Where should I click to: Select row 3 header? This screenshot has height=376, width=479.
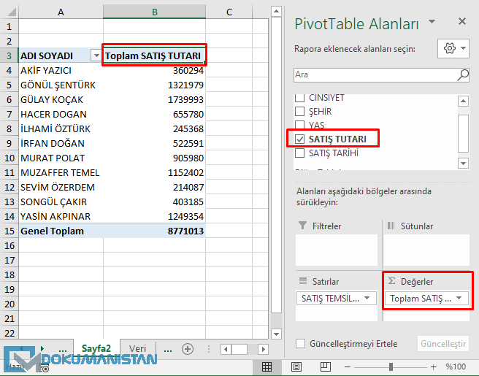pyautogui.click(x=9, y=55)
